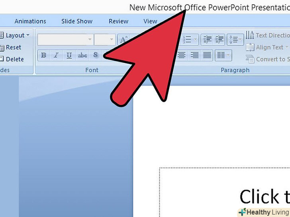Open the Numbering styles dropdown arrow

pyautogui.click(x=196, y=39)
